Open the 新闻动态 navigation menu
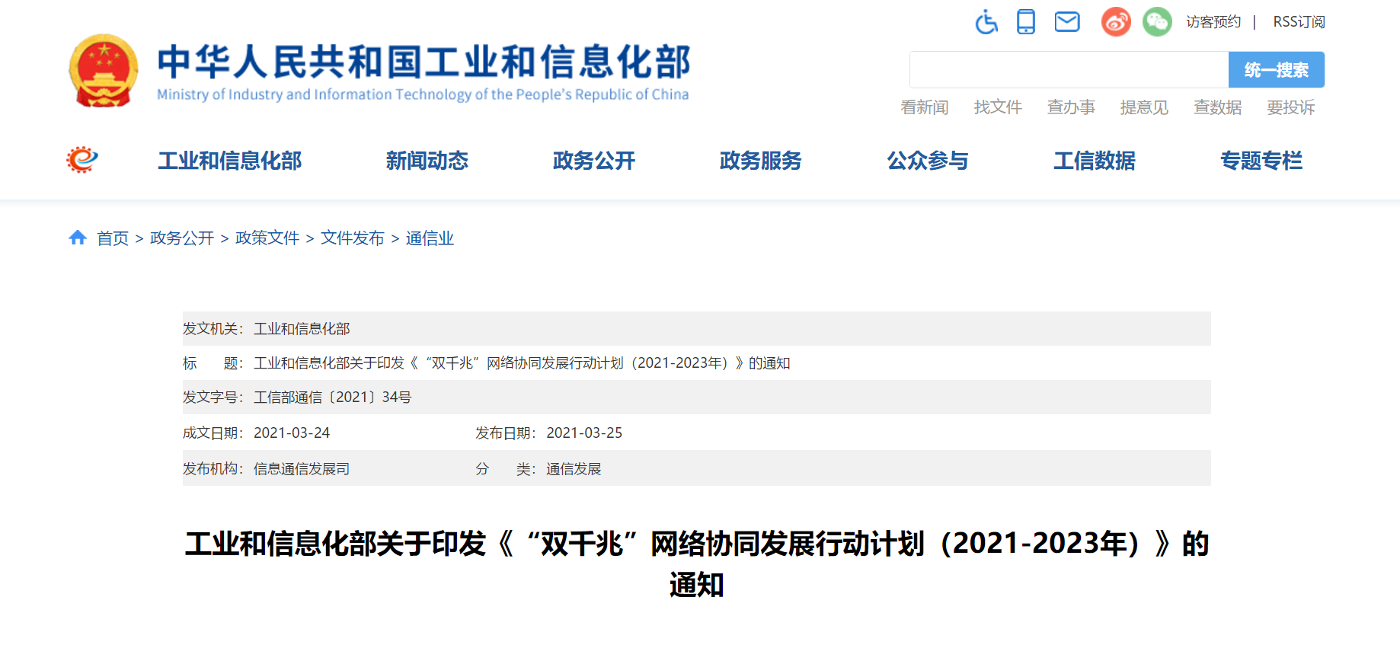 [427, 161]
